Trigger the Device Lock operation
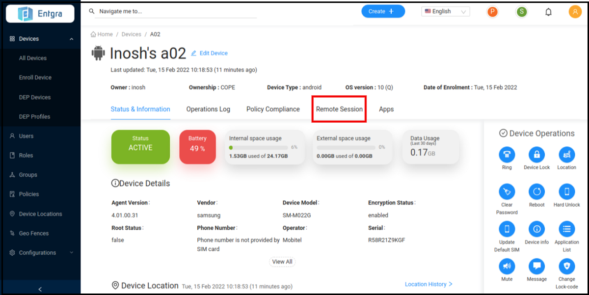Screen dimensions: 589x295 tap(536, 155)
